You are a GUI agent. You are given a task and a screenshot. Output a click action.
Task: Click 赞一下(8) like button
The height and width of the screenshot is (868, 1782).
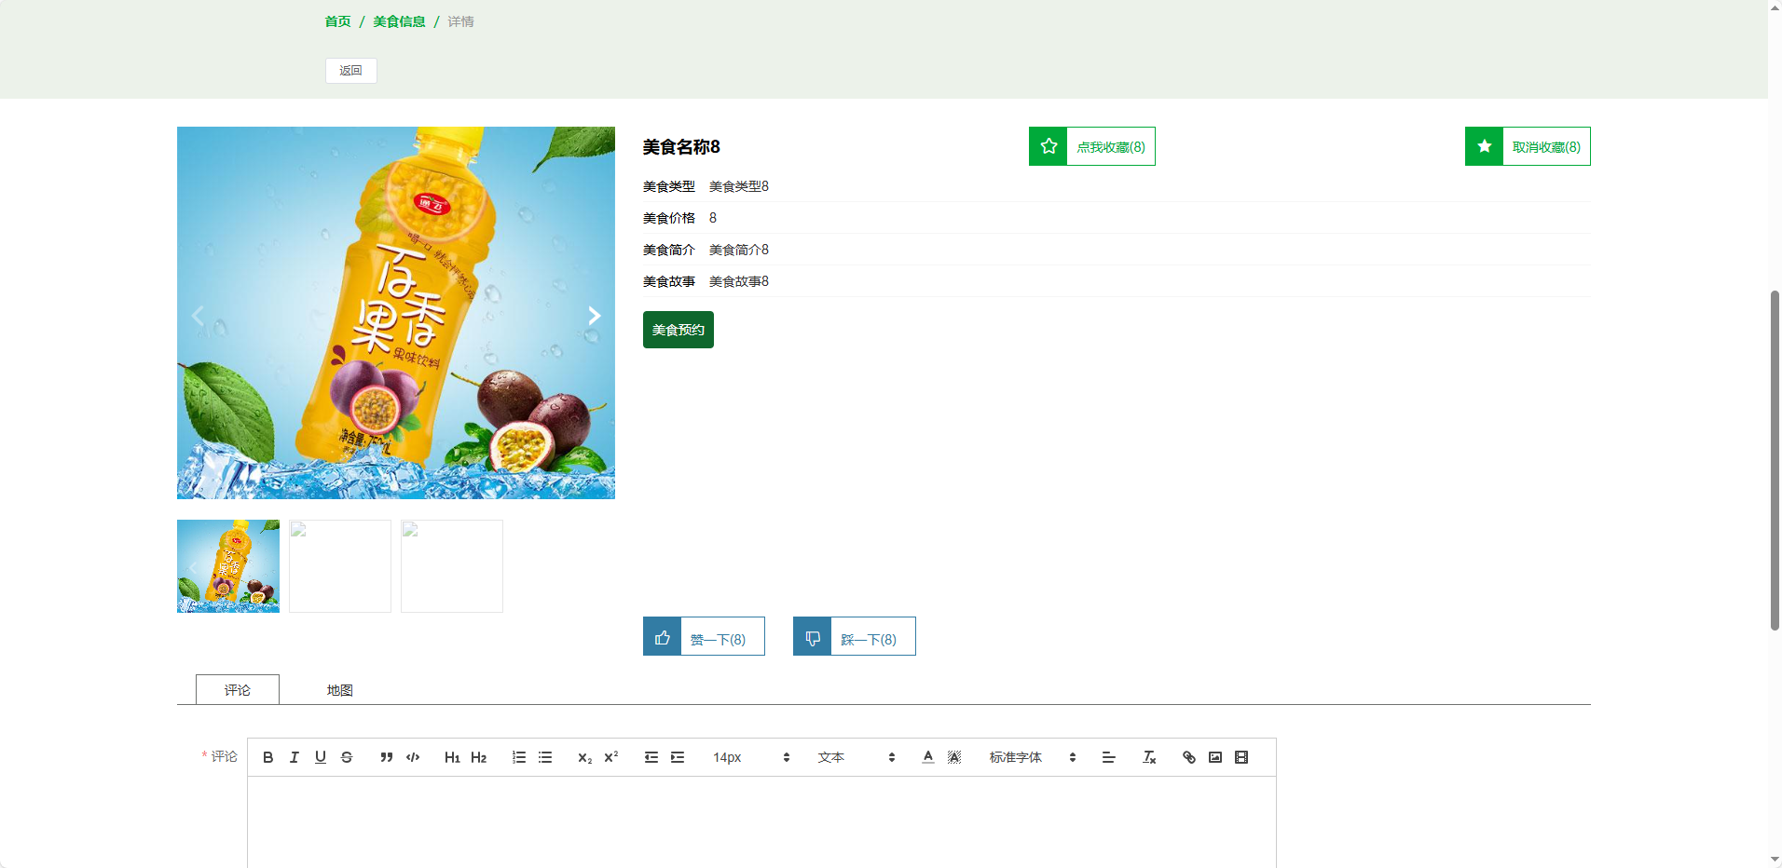pos(704,637)
